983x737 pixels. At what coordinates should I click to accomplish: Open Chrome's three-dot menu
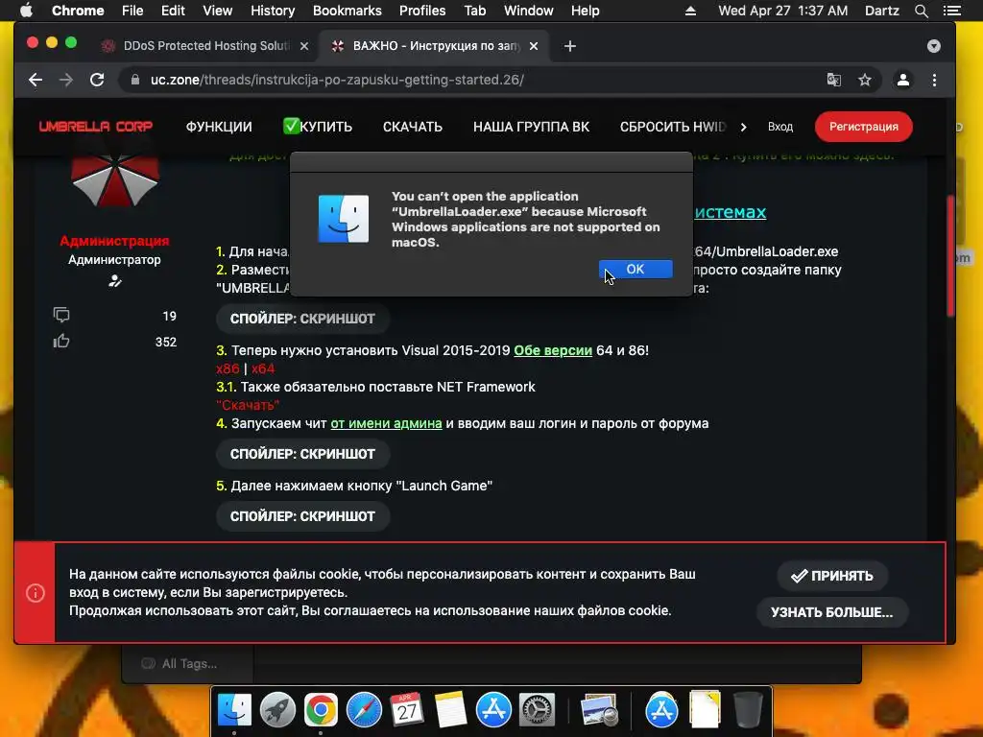coord(934,80)
